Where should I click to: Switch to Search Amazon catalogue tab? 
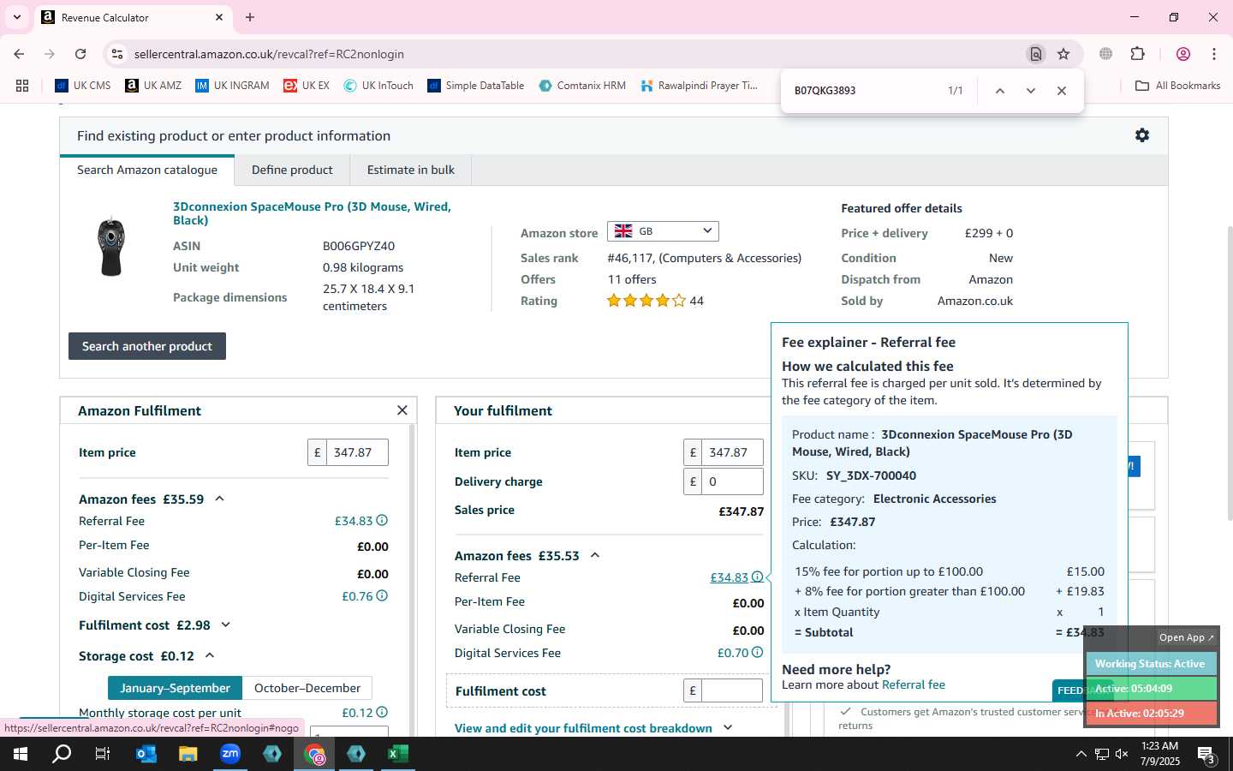coord(147,170)
